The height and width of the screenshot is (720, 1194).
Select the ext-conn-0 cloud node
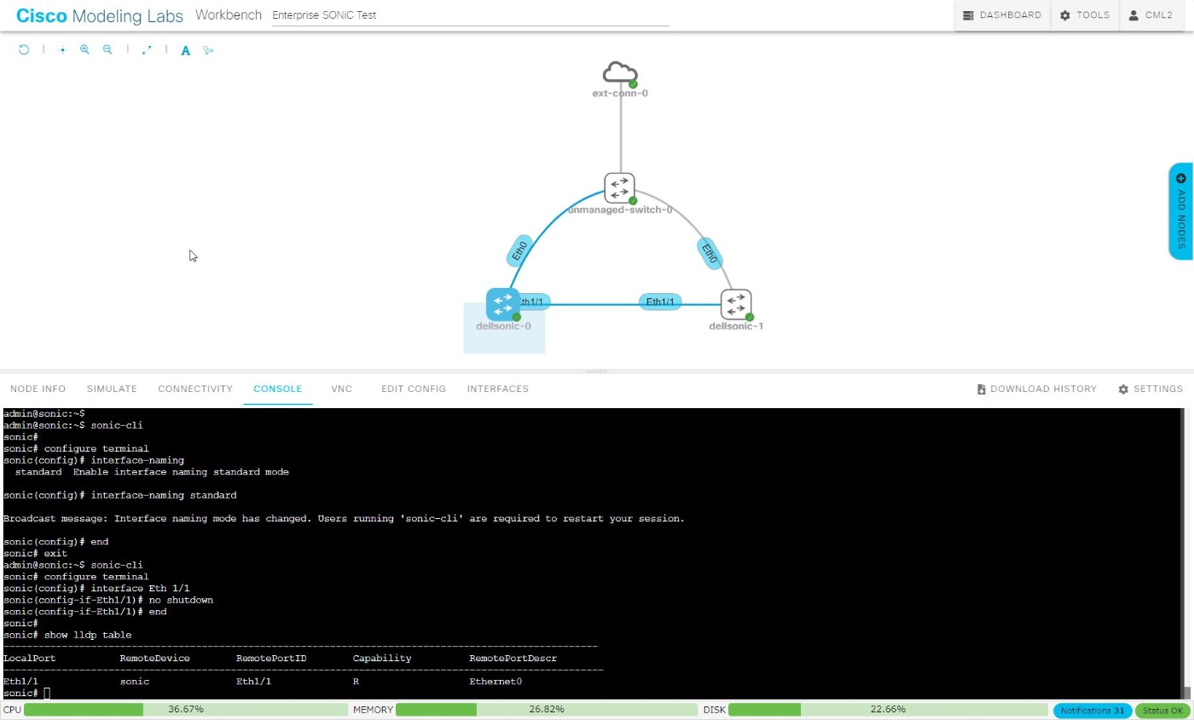(x=620, y=73)
